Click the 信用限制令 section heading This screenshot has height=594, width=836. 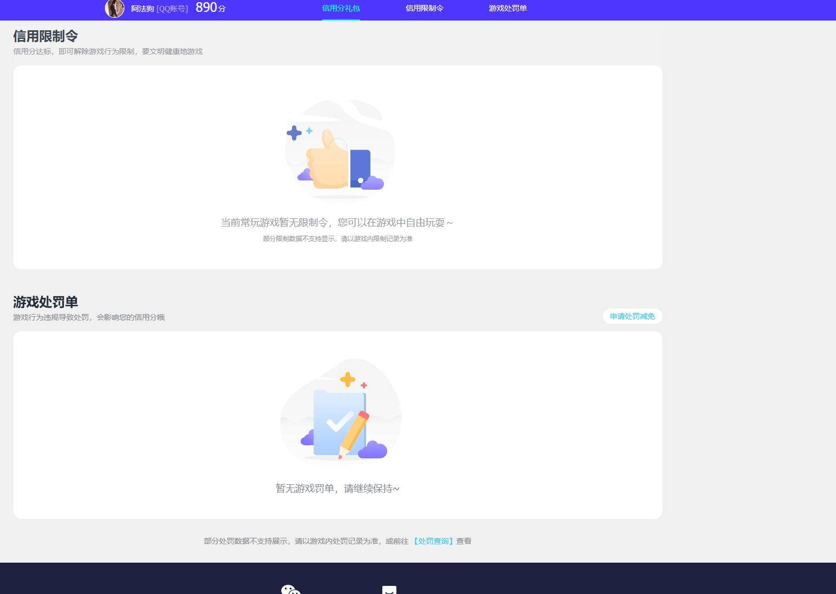coord(45,35)
